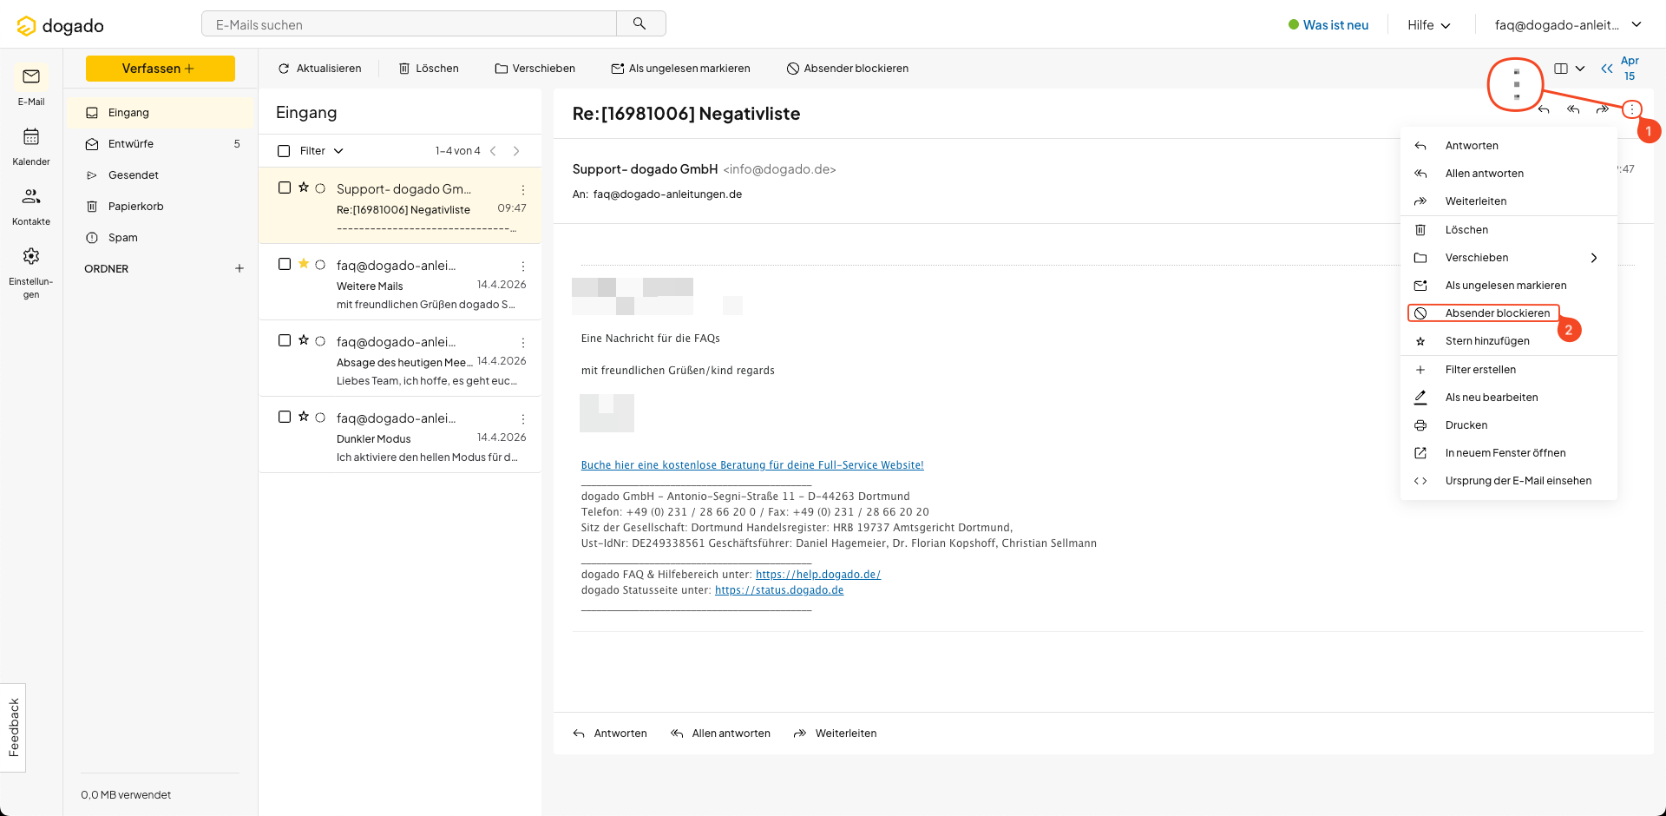Viewport: 1666px width, 816px height.
Task: Open more options for Weitere Mails row
Action: click(x=523, y=266)
